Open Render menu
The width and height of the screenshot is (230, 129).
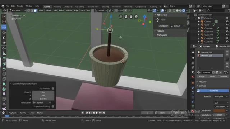point(20,6)
